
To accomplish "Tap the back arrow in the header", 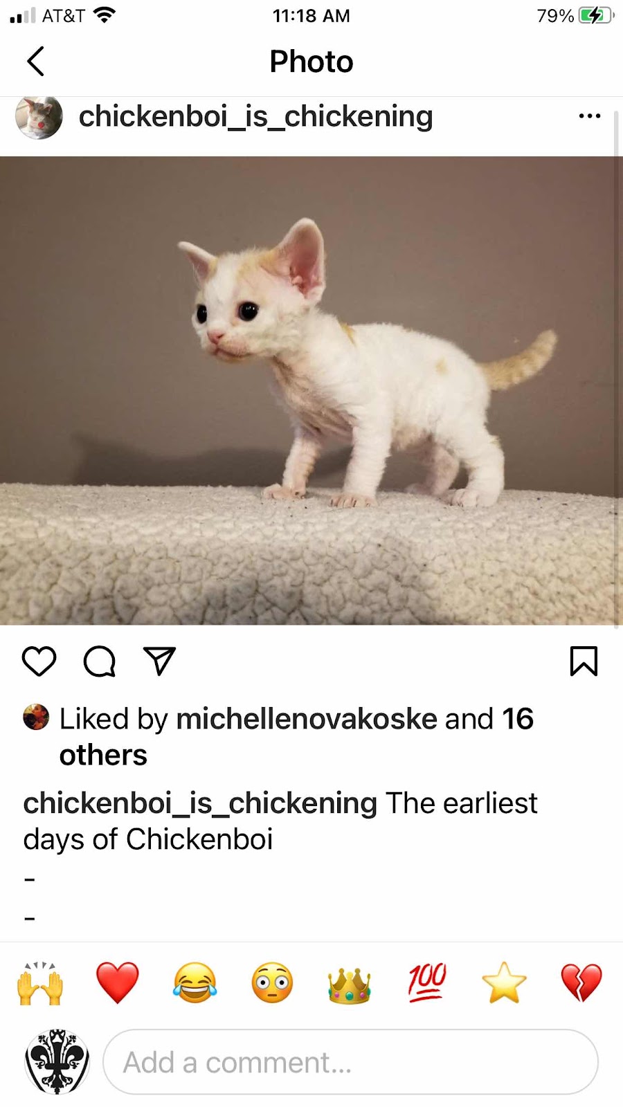I will (x=36, y=62).
